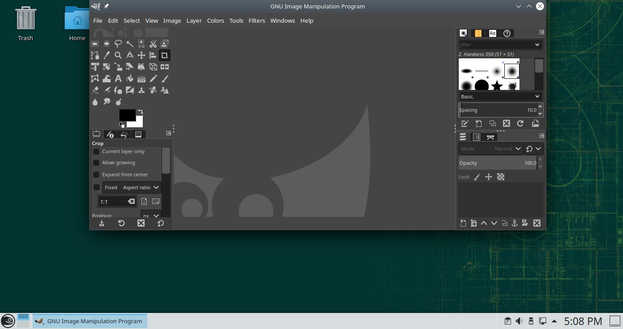Toggle the Allow growing option
This screenshot has width=623, height=329.
coord(96,163)
